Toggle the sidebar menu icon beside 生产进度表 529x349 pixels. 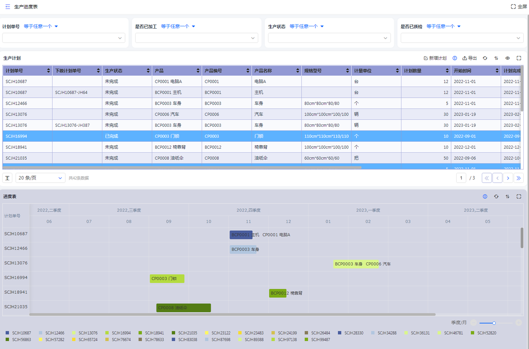(7, 7)
